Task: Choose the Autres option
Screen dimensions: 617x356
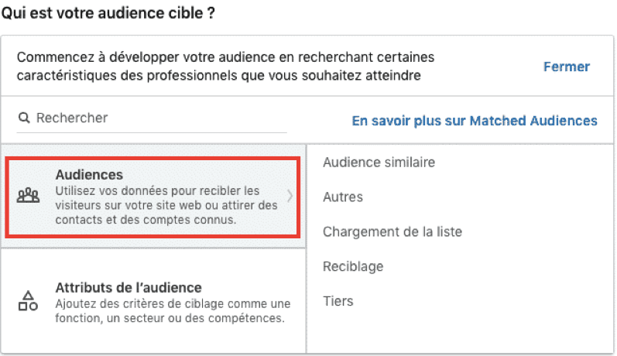Action: [343, 197]
